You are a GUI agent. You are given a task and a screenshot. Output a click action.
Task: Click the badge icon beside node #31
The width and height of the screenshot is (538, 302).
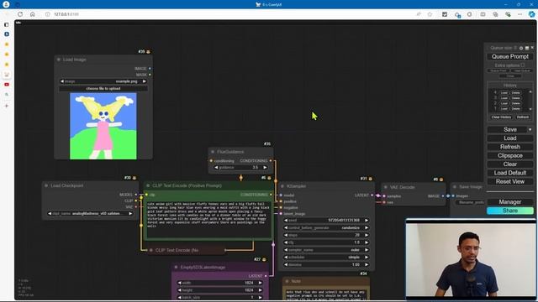click(370, 179)
